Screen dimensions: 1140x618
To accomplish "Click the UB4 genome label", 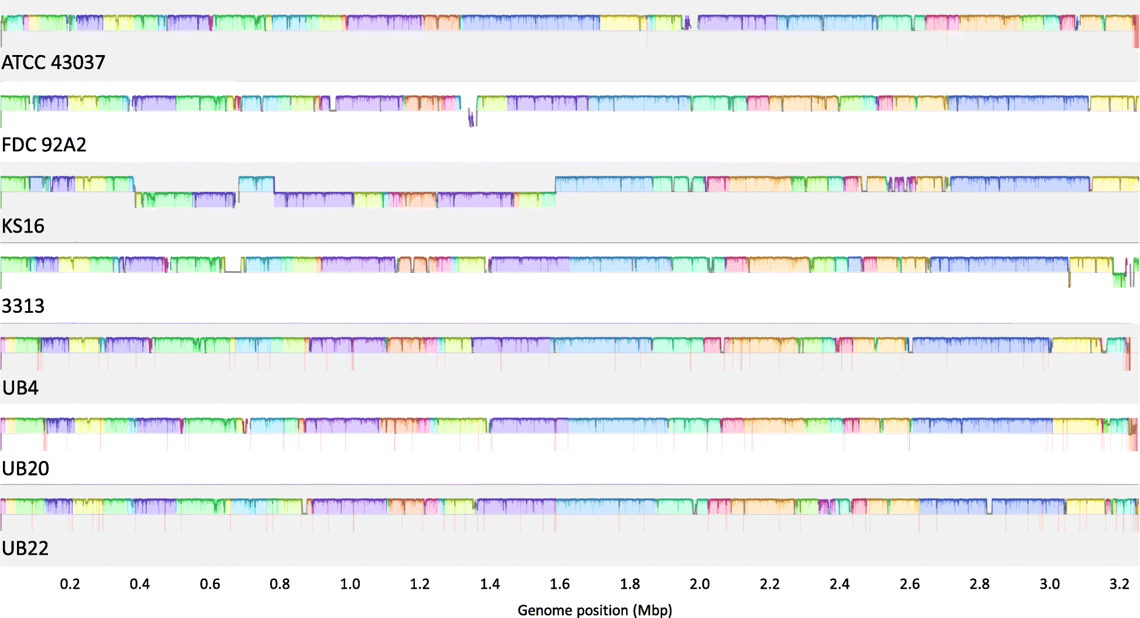I will pyautogui.click(x=21, y=388).
